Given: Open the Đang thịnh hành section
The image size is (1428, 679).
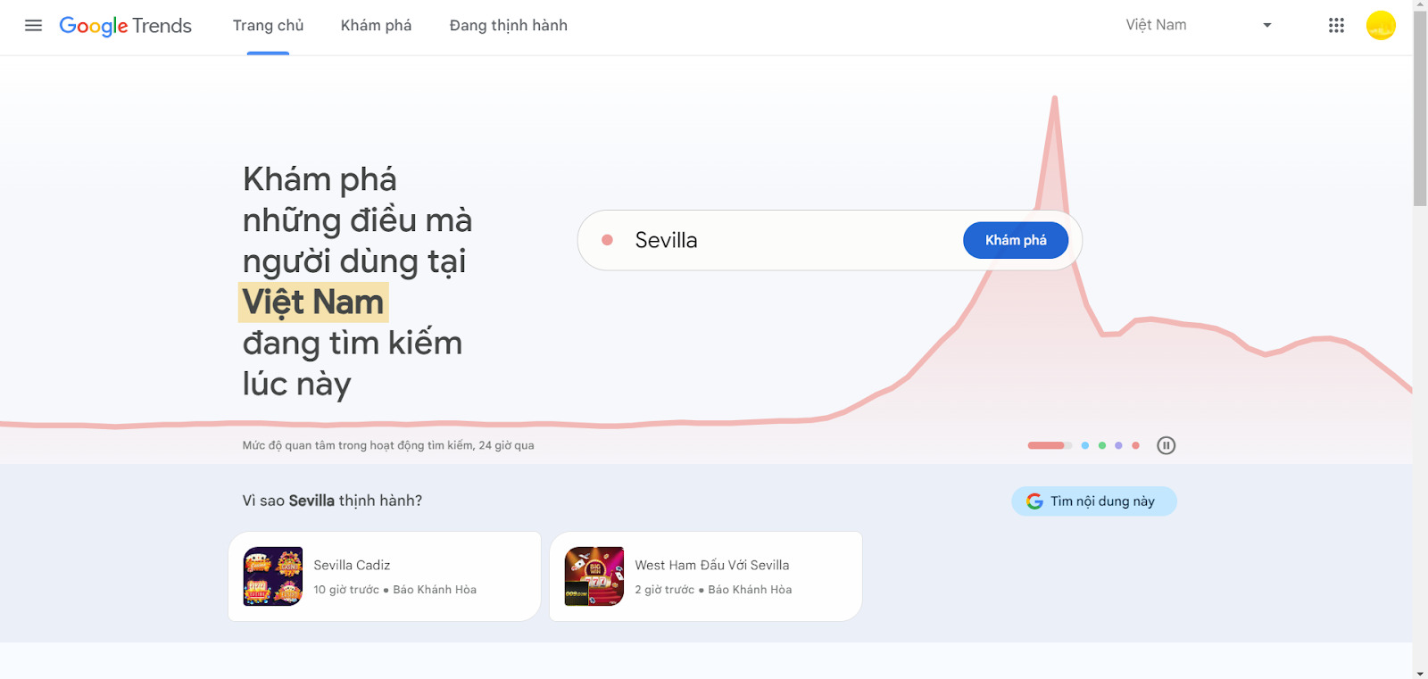Looking at the screenshot, I should coord(508,26).
